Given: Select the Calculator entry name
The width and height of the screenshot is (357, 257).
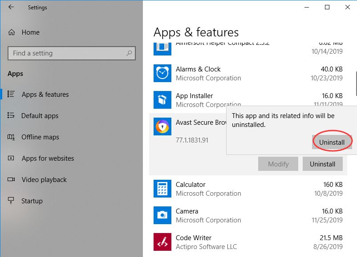Looking at the screenshot, I should [x=191, y=185].
